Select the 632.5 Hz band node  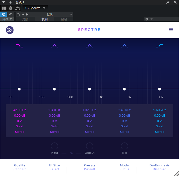[x=90, y=89]
